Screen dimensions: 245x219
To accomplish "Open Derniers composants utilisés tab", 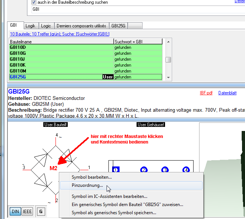I will [x=81, y=26].
